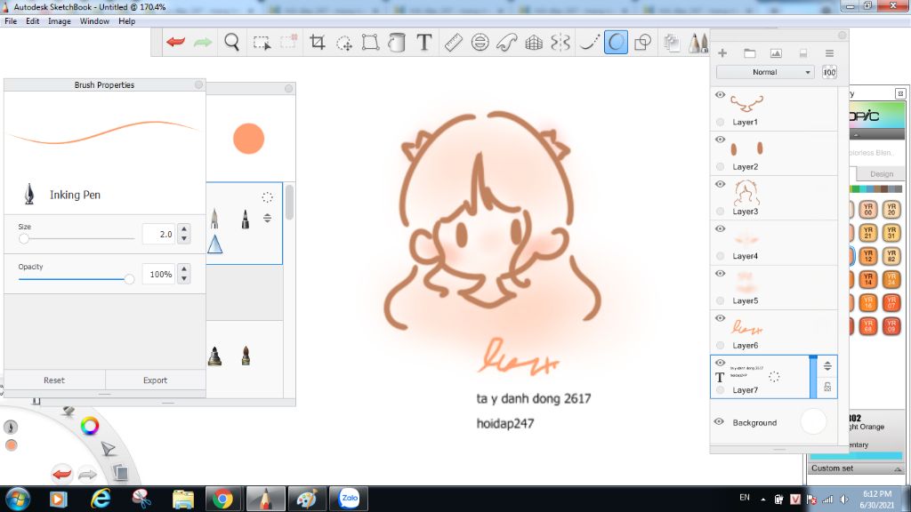Open the Text tool

click(424, 42)
